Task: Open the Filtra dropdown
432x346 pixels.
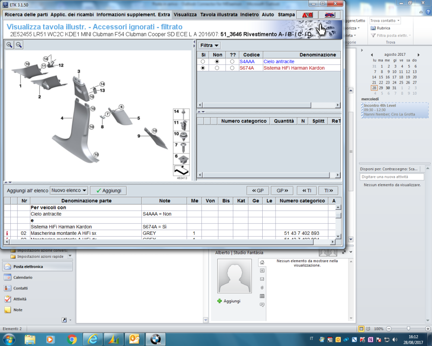Action: tap(210, 45)
